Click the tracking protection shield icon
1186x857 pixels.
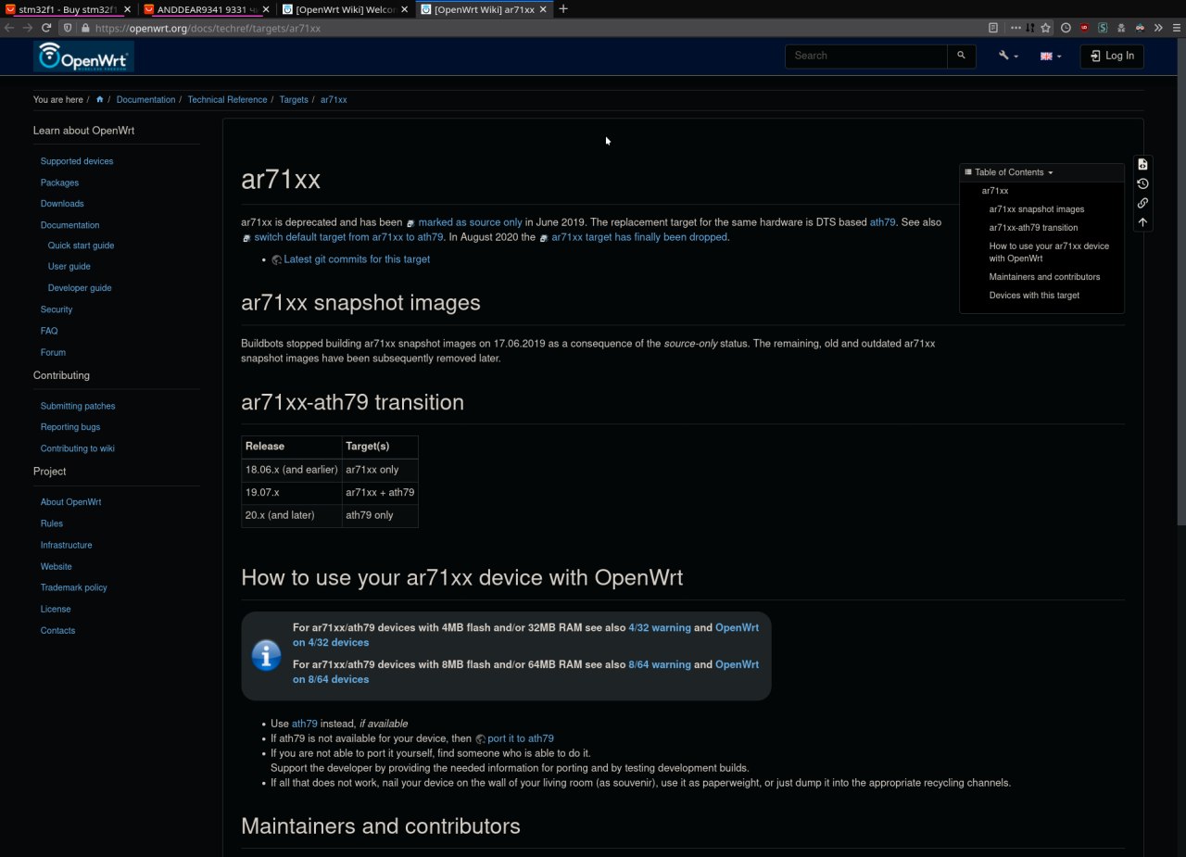tap(69, 28)
